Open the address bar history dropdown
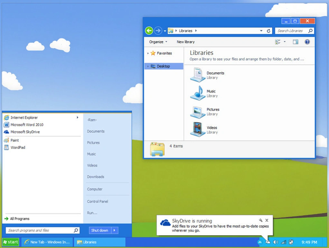Image resolution: width=329 pixels, height=248 pixels. pos(261,31)
